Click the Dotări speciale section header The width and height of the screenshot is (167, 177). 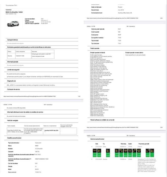[x=95, y=48]
